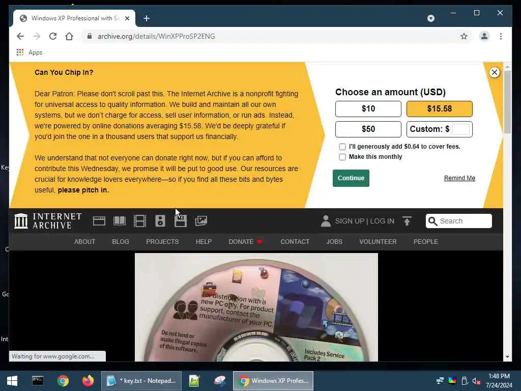The width and height of the screenshot is (521, 391).
Task: Click the upload arrow icon
Action: click(407, 221)
